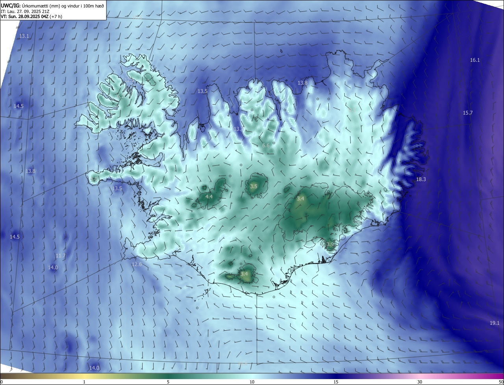Click the 19.1 value label
The width and height of the screenshot is (504, 385).
pos(495,323)
